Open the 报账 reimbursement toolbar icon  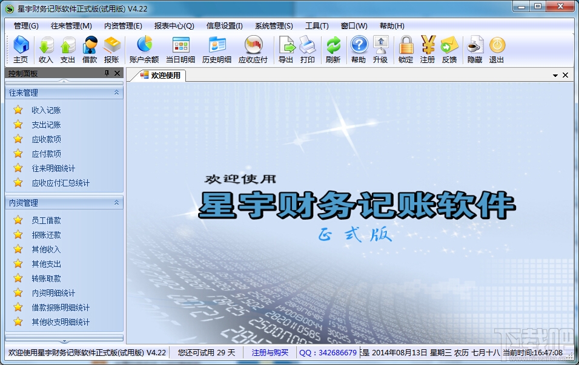pos(111,50)
